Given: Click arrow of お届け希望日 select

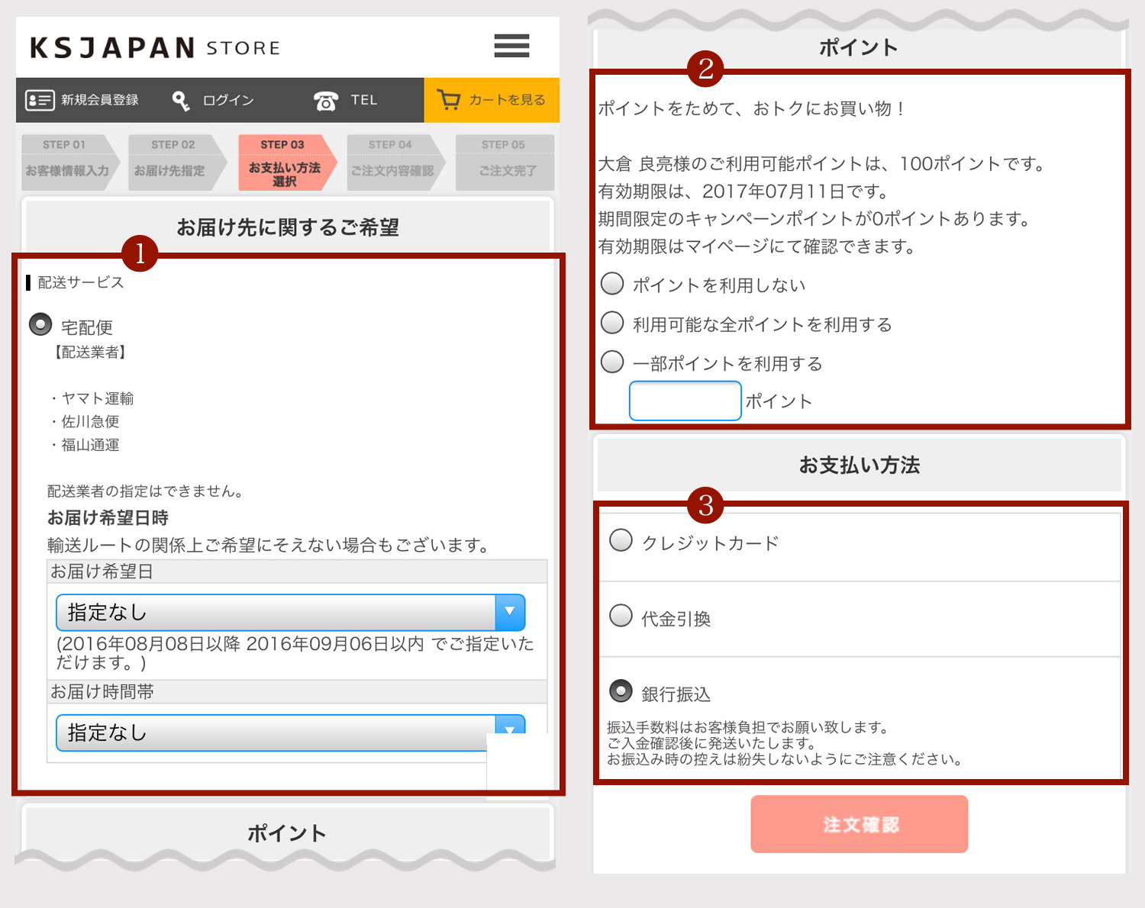Looking at the screenshot, I should click(510, 613).
